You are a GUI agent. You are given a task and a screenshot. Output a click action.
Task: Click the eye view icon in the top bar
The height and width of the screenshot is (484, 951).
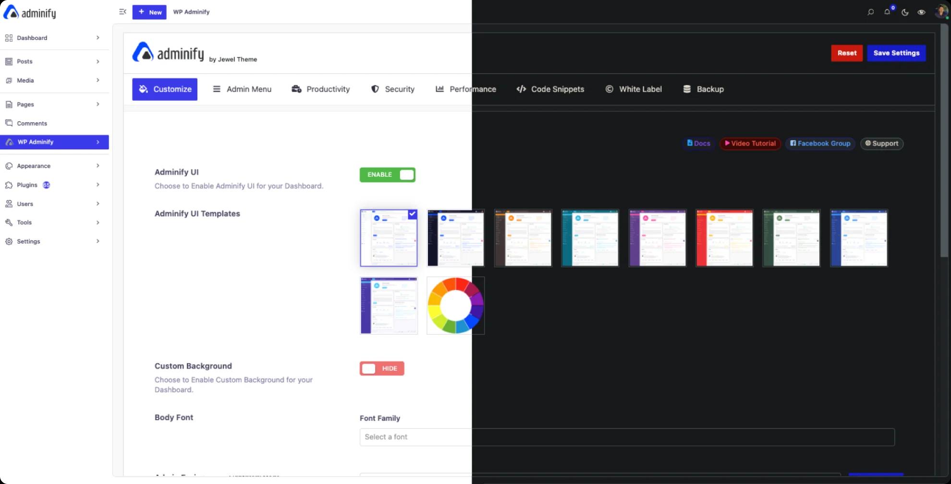[921, 12]
